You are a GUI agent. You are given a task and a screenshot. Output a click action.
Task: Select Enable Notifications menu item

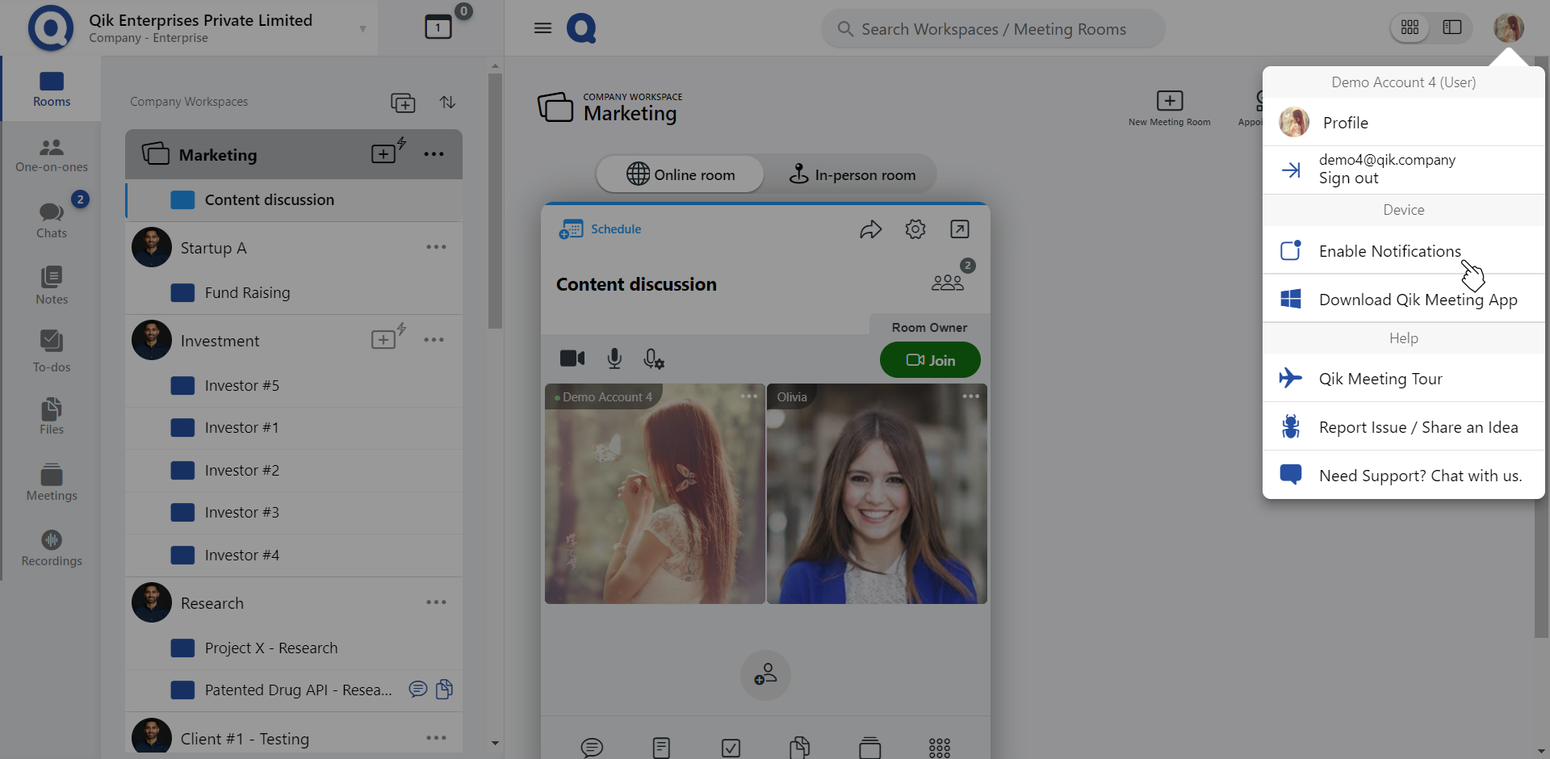tap(1389, 251)
